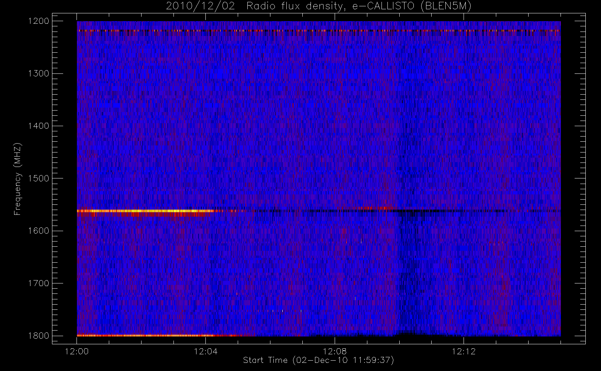Click the 1600 frequency tick label
601x371 pixels.
[39, 231]
